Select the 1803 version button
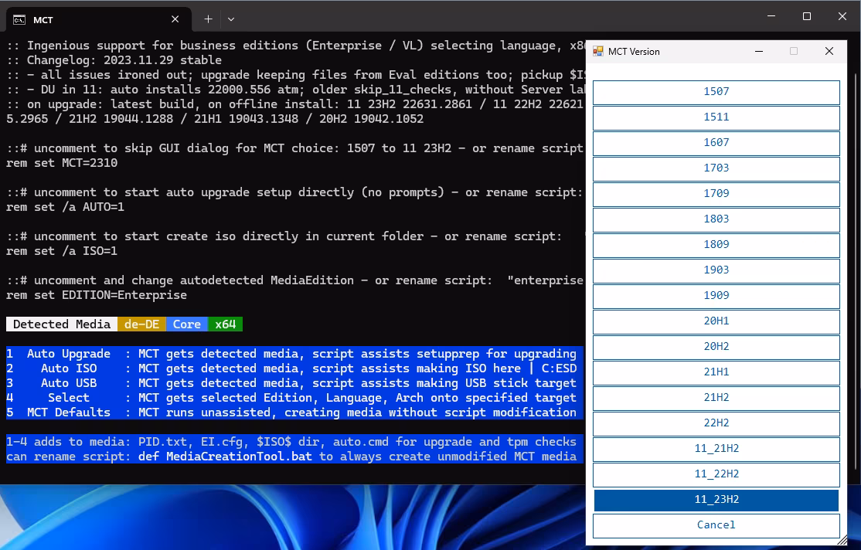This screenshot has width=861, height=550. pos(716,219)
